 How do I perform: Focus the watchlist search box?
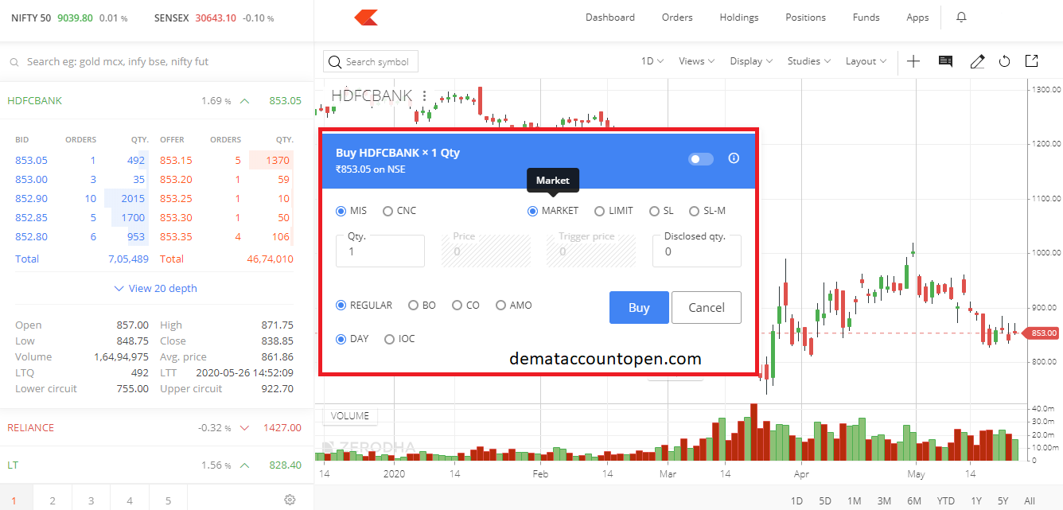tap(157, 61)
